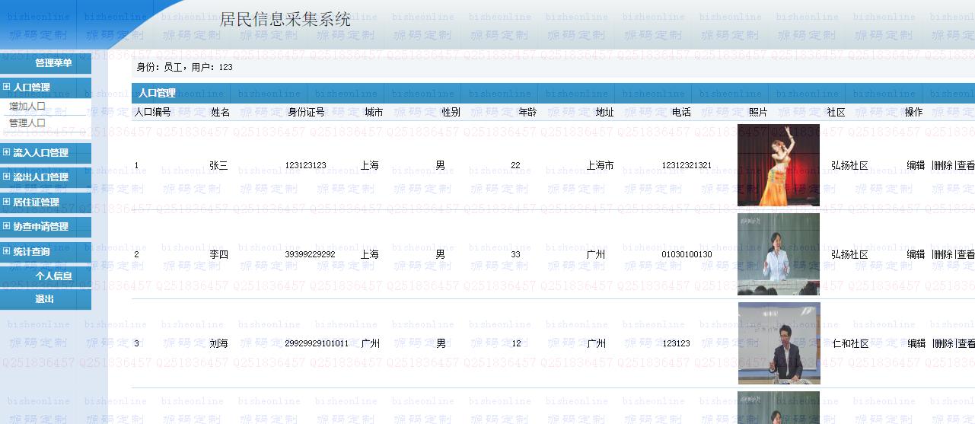This screenshot has height=424, width=975.
Task: Expand the 统计查询 plus icon
Action: point(7,251)
